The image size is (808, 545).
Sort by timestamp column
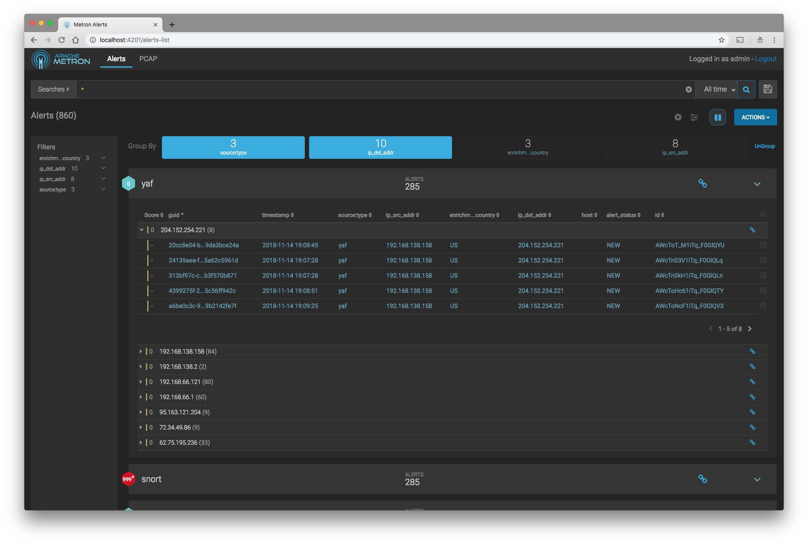pos(278,215)
